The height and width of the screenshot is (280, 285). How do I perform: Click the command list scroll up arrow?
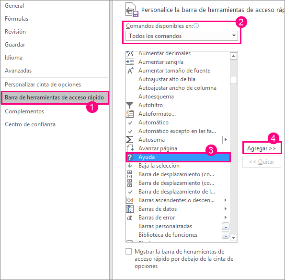coord(233,56)
